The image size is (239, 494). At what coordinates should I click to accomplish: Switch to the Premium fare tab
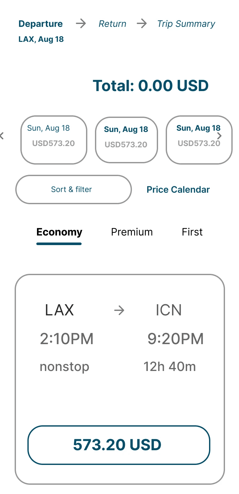(x=132, y=232)
